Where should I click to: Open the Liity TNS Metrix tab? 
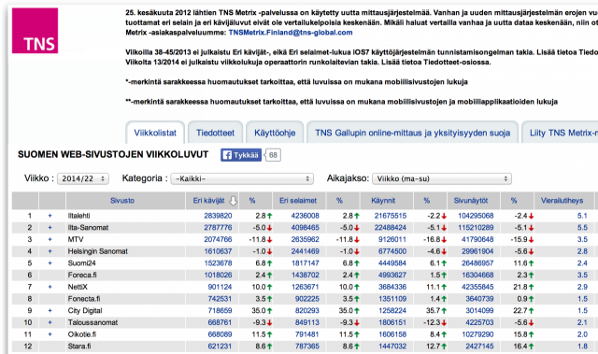click(x=560, y=133)
